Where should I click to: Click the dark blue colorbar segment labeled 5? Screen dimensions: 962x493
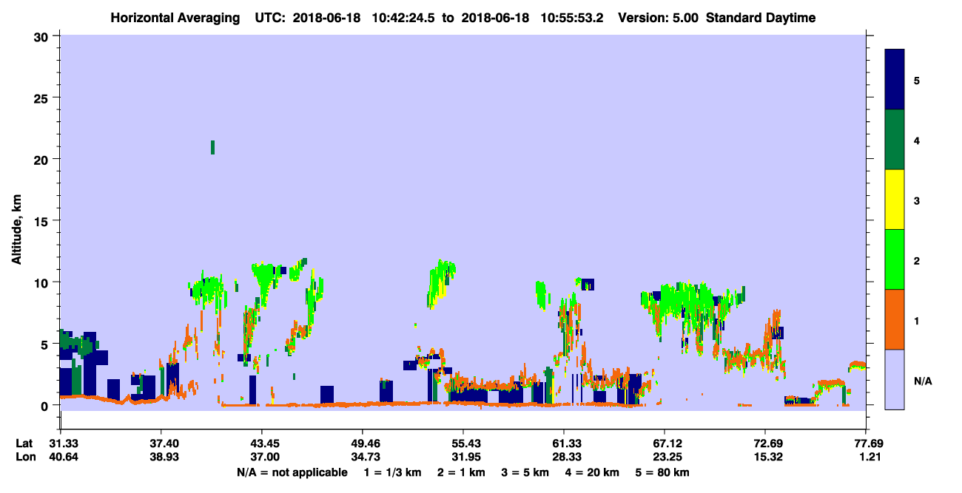click(895, 80)
